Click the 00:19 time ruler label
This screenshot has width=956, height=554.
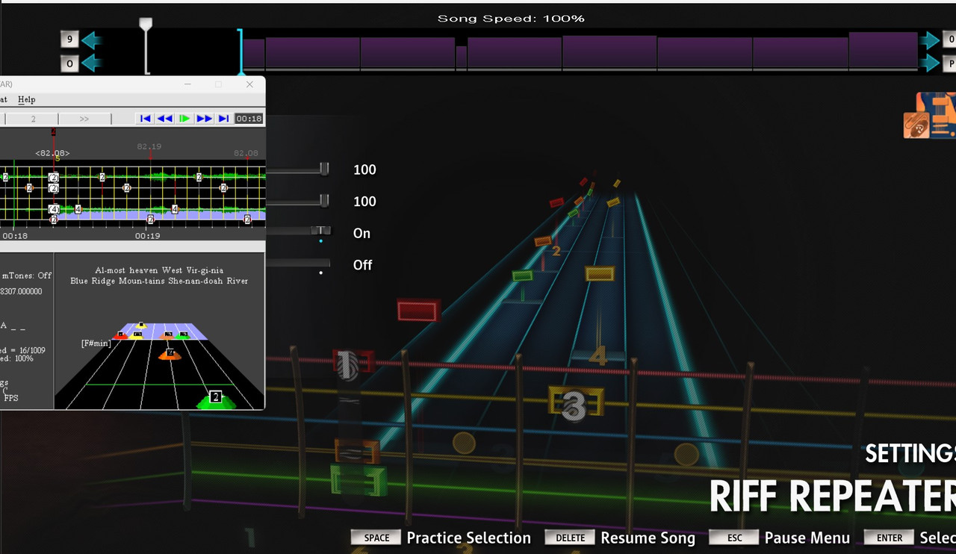point(147,236)
